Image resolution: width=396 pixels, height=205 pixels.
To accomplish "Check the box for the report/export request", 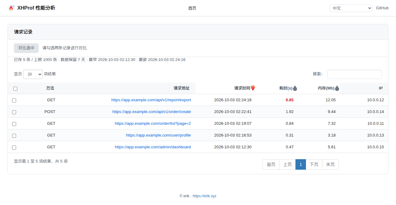I will (14, 100).
